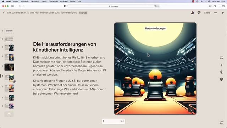227x128 pixels.
Task: Click heading 'Die Herausforderungen von künstlicher Intelligenz'
Action: coord(65,47)
